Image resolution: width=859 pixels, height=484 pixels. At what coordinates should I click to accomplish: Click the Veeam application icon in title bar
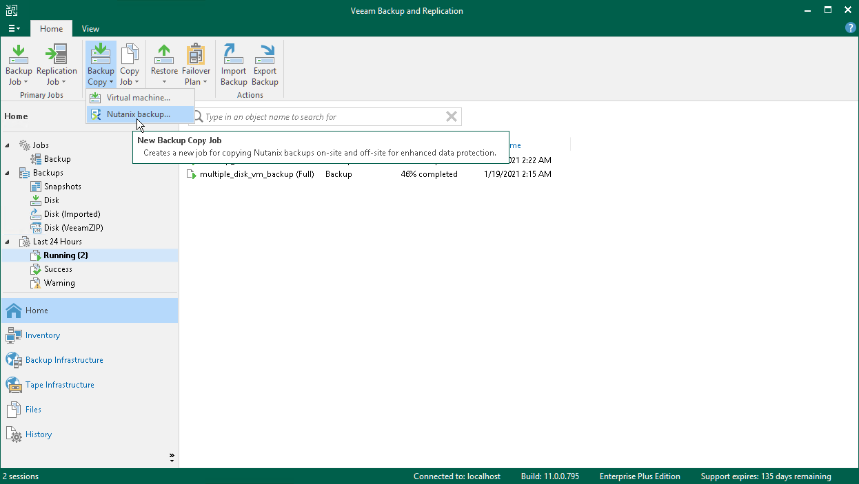10,10
